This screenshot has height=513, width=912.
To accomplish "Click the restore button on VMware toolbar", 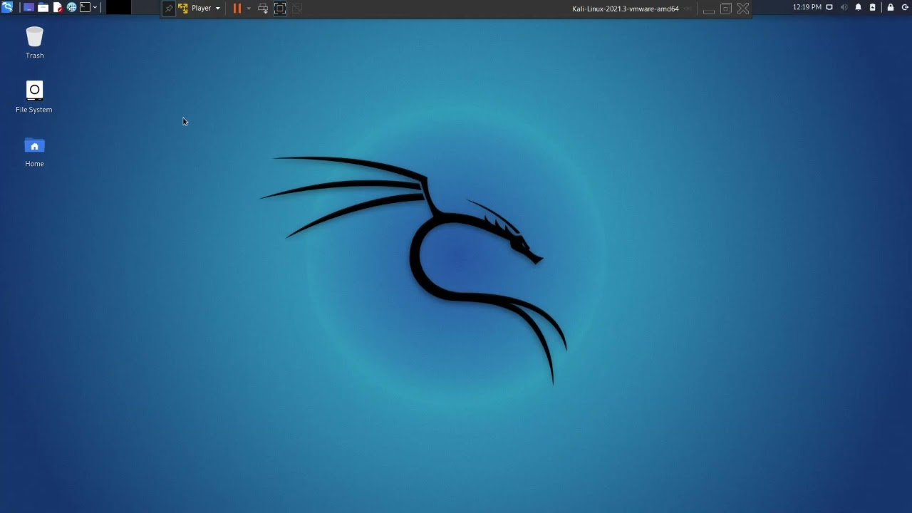I will 725,9.
